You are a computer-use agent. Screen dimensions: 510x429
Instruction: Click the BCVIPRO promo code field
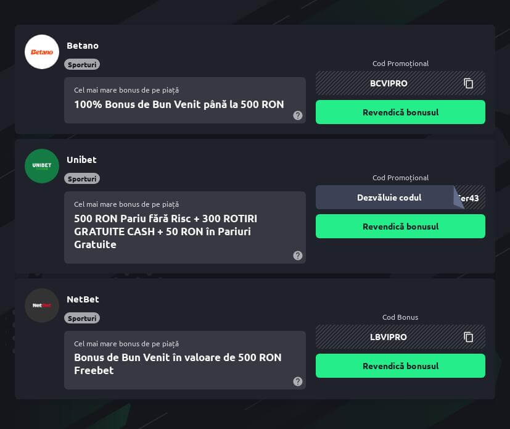(x=400, y=83)
